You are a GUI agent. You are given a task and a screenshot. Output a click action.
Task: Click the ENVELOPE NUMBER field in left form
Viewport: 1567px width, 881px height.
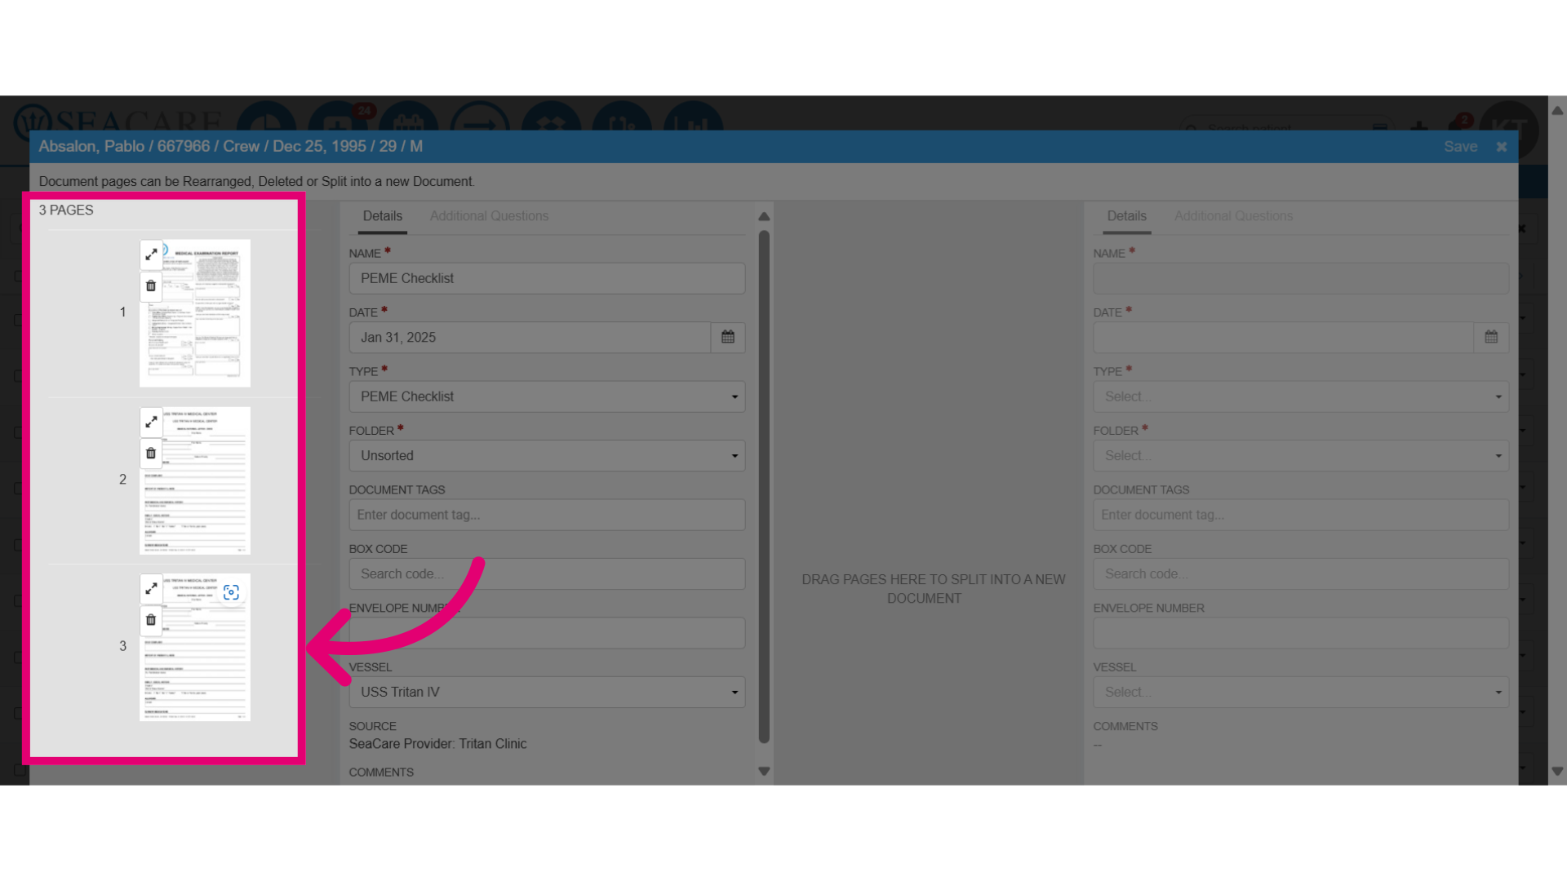pos(547,633)
